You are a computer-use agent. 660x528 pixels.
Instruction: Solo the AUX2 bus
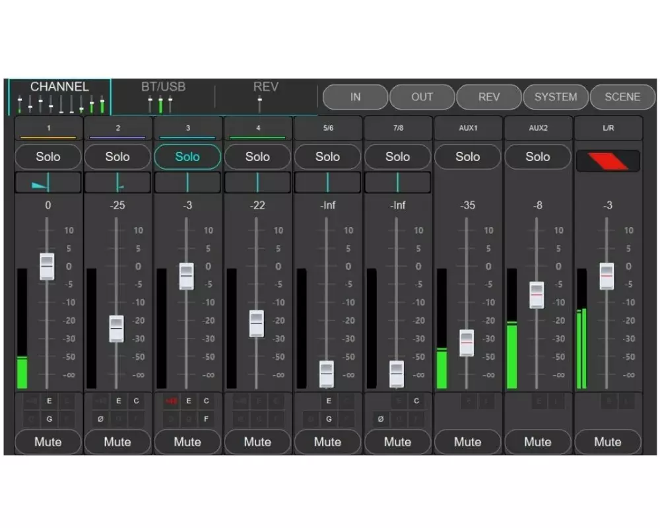(x=537, y=156)
